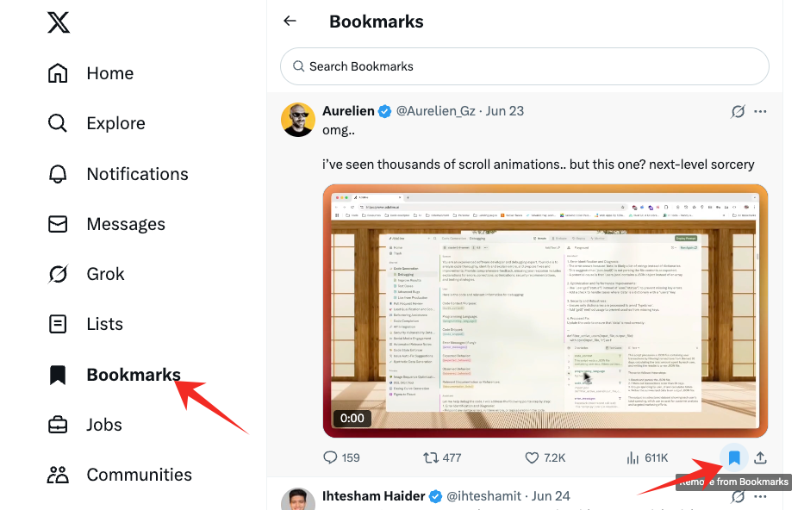The image size is (804, 510).
Task: Click Grok icon on Aurelien's post
Action: 738,111
